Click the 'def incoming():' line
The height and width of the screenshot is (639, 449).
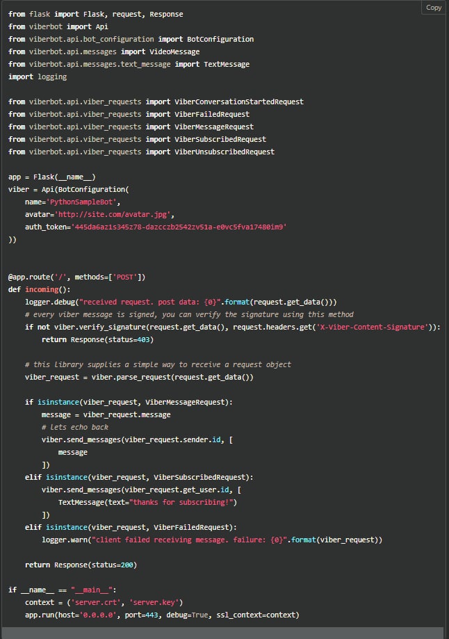[39, 290]
